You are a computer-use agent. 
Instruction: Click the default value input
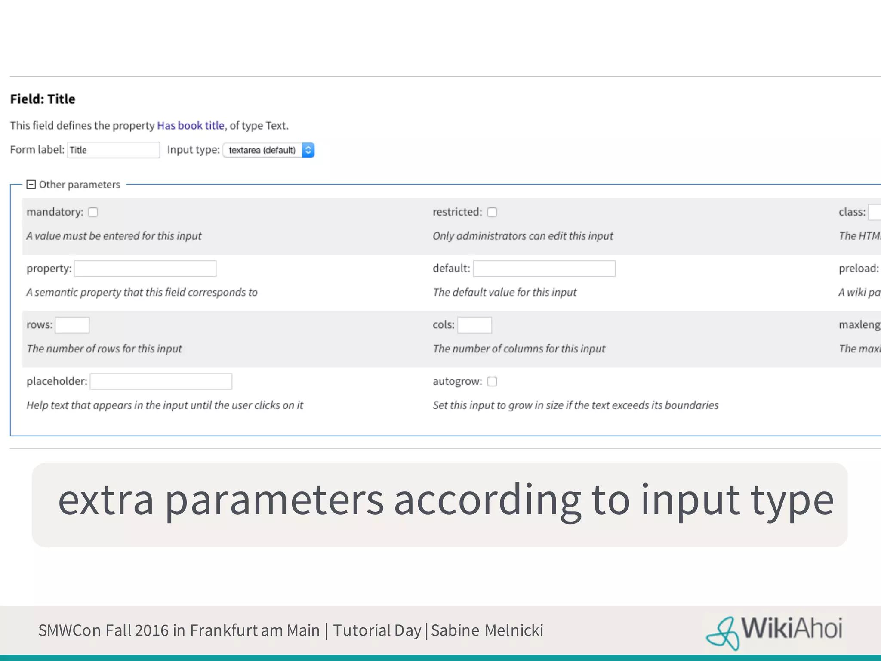click(x=544, y=269)
